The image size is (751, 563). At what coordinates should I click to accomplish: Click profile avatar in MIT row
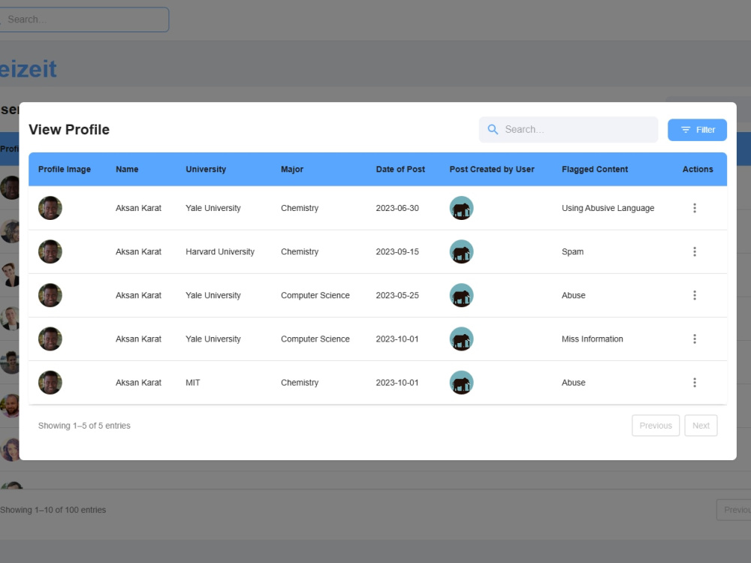tap(50, 383)
